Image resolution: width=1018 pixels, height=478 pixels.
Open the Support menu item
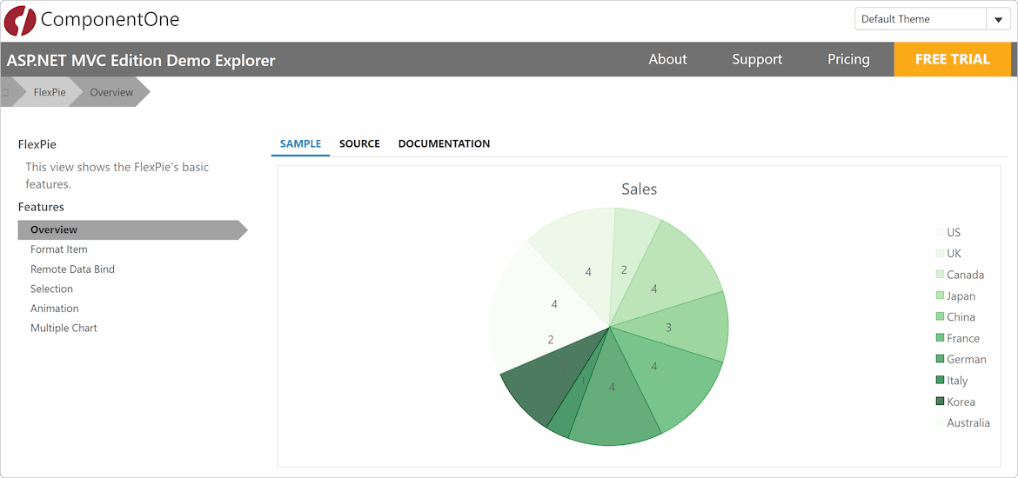click(x=756, y=59)
